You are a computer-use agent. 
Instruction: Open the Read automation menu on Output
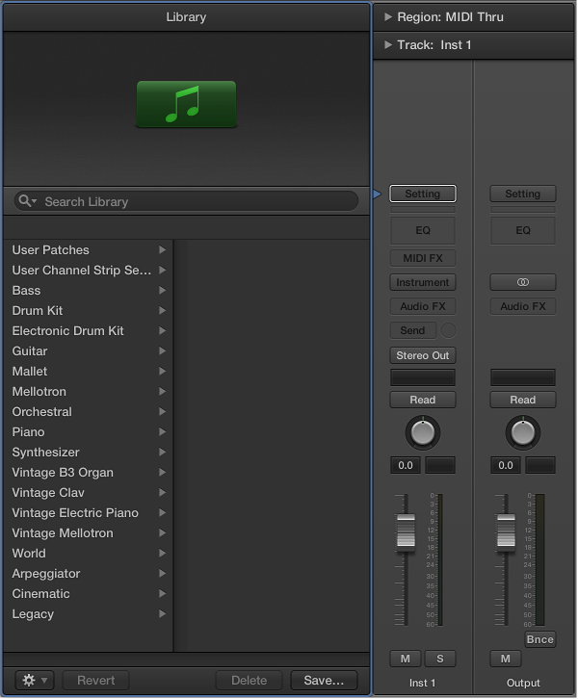[x=523, y=400]
